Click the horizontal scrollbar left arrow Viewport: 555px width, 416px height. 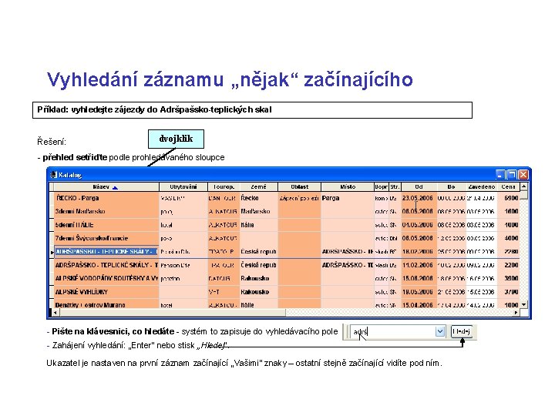pyautogui.click(x=55, y=313)
